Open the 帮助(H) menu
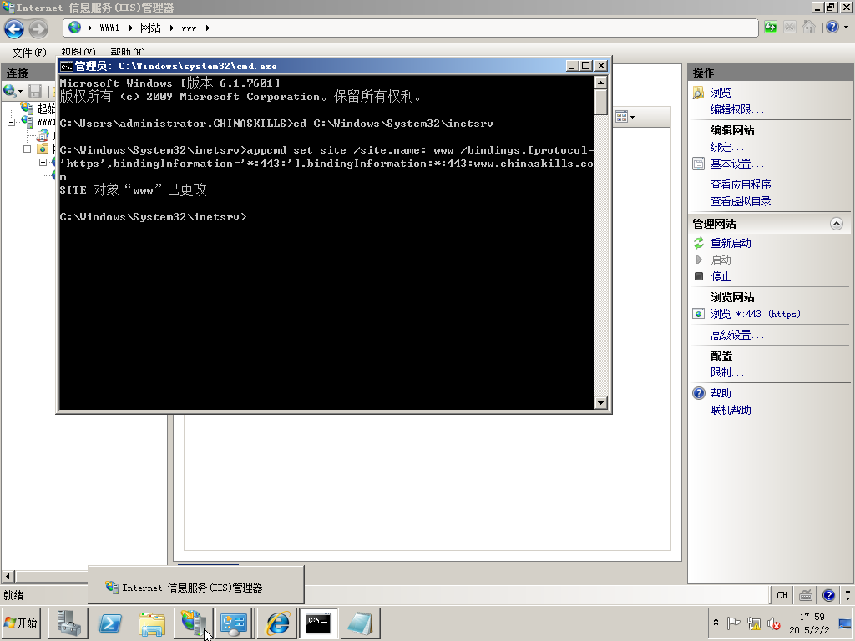855x641 pixels. click(x=128, y=52)
